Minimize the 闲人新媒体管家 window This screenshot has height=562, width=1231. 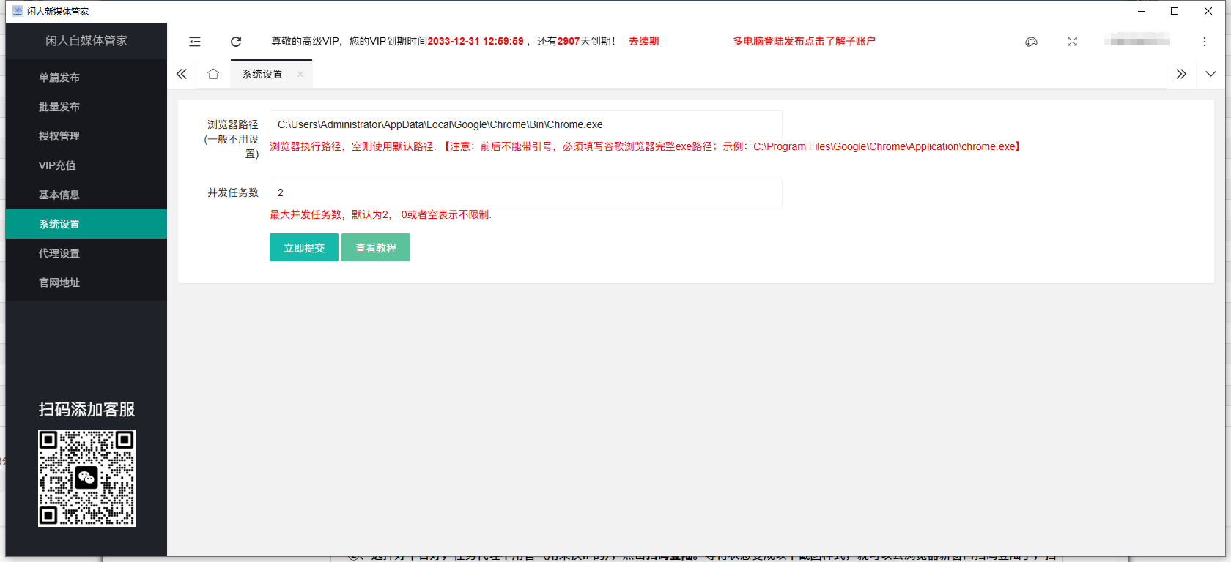(x=1142, y=11)
